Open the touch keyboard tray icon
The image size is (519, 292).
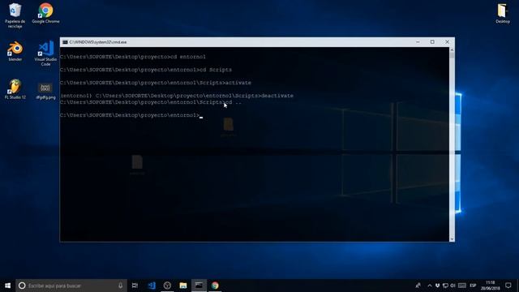click(x=462, y=286)
